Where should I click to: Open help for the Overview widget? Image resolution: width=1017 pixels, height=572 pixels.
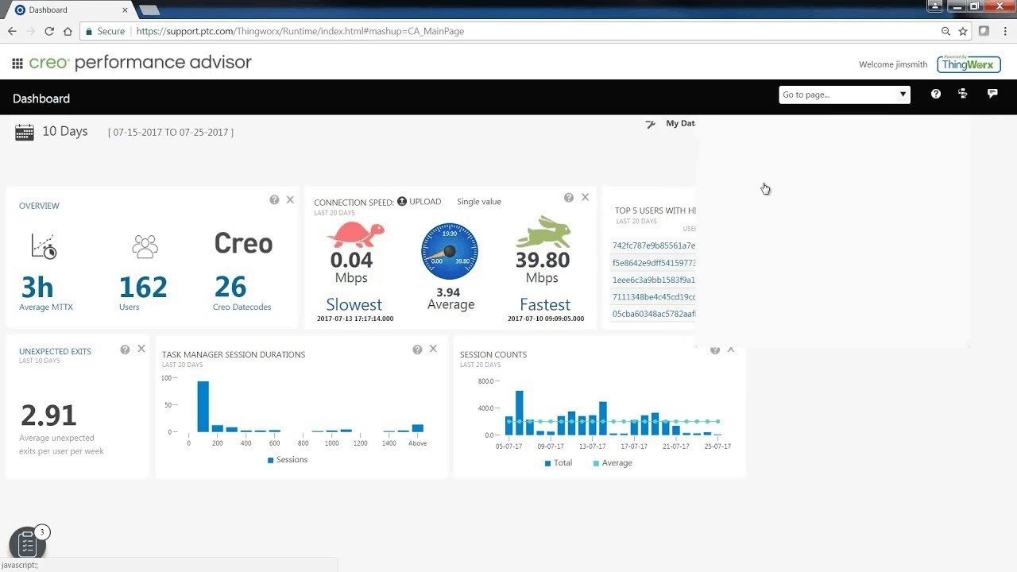coord(274,200)
